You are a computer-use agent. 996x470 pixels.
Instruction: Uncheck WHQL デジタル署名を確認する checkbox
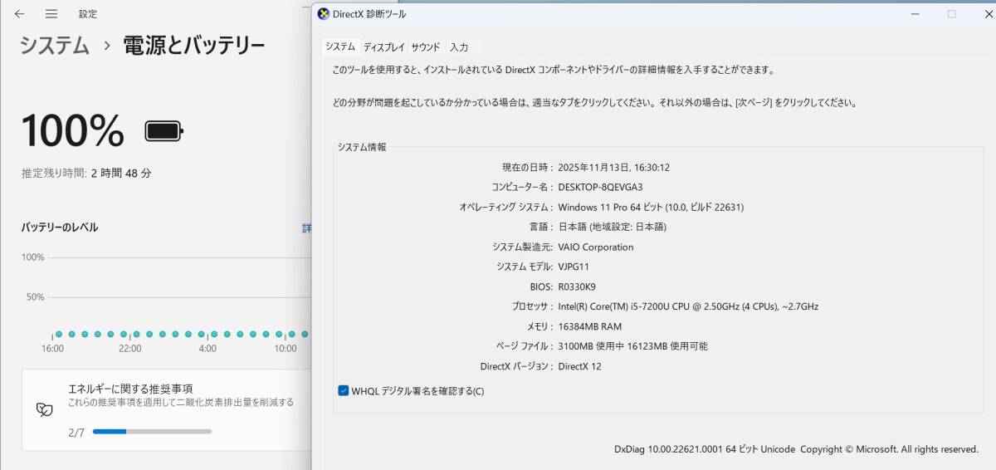344,390
